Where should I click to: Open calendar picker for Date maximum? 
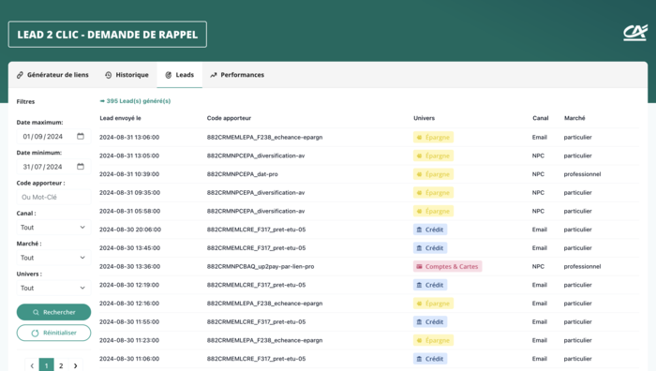point(81,137)
